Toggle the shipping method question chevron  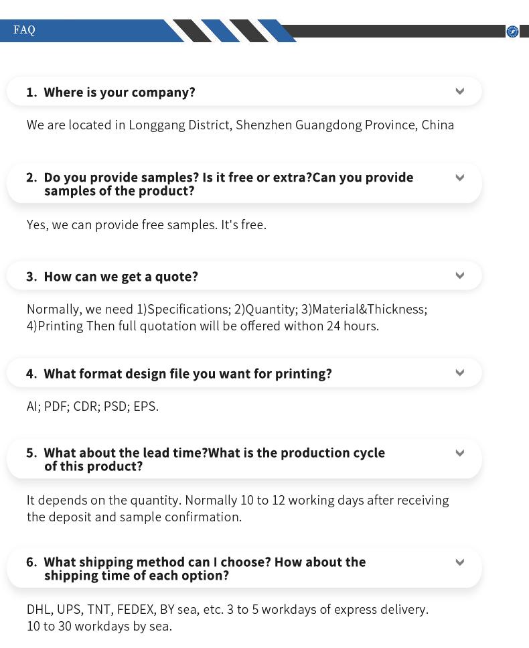tap(460, 562)
